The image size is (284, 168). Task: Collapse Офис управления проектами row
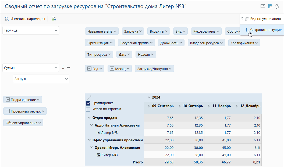click(x=89, y=140)
